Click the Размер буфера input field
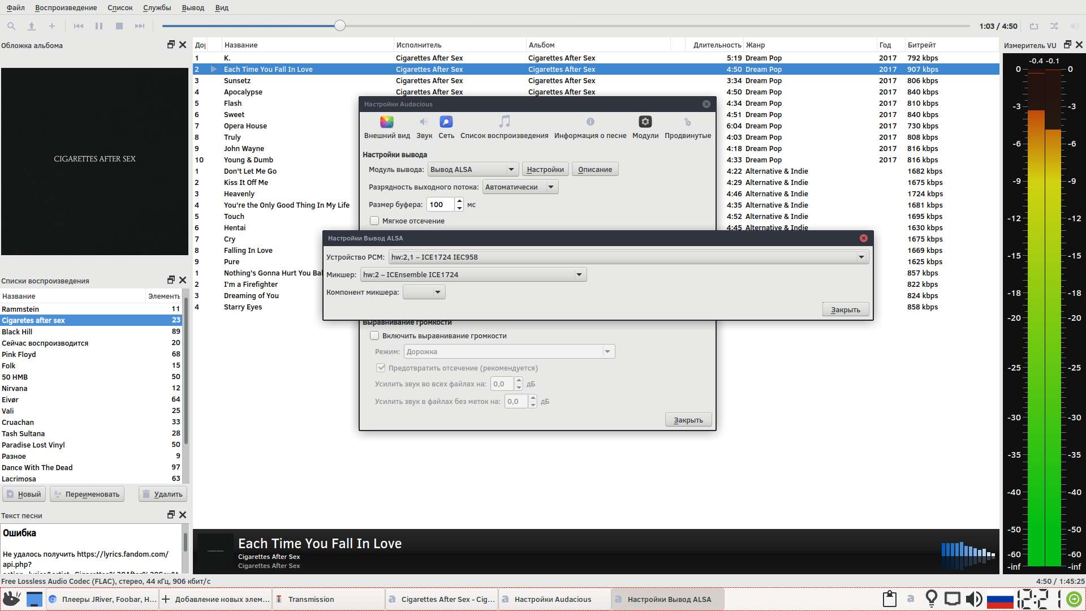The height and width of the screenshot is (611, 1086). click(441, 204)
